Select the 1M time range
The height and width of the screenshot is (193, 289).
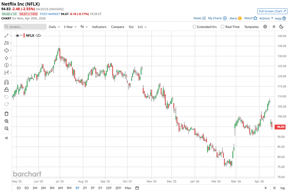35,188
